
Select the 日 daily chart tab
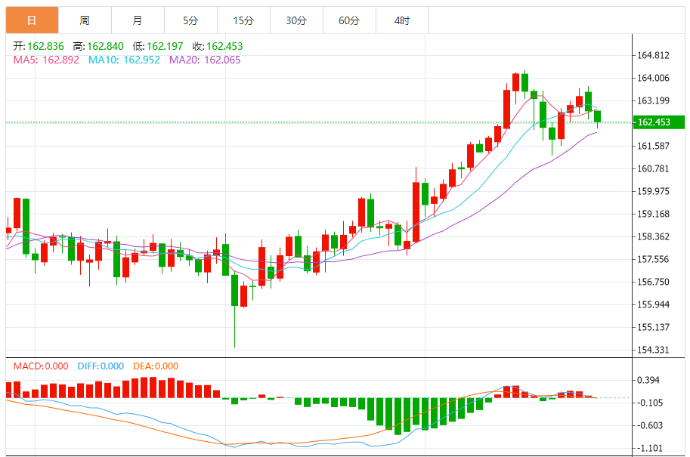32,20
